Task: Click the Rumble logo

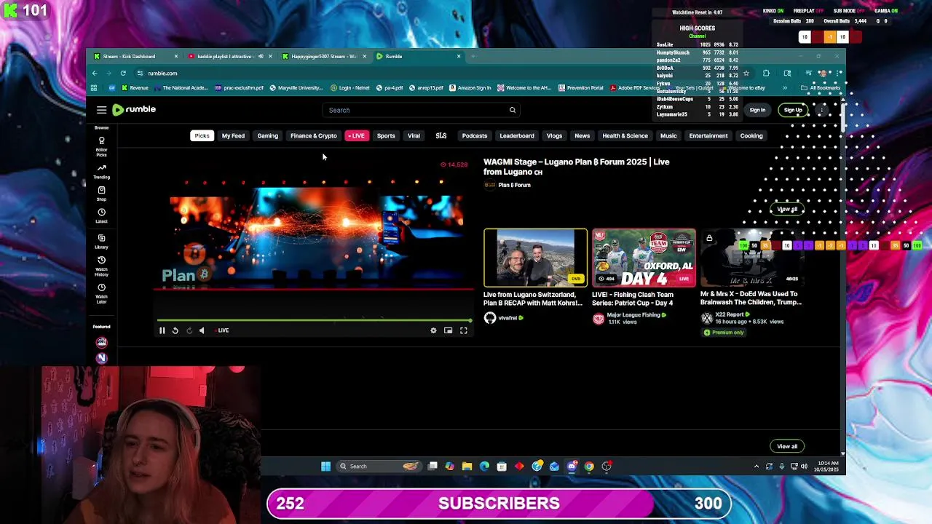Action: coord(134,109)
